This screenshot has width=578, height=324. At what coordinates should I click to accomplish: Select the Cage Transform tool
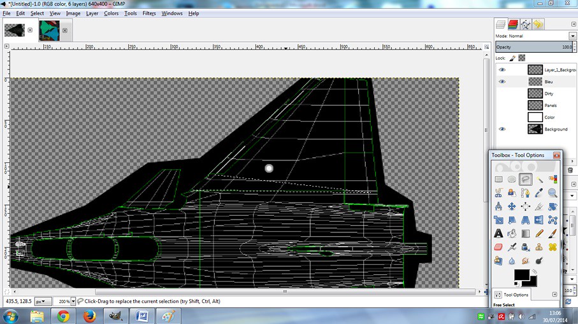click(x=553, y=220)
